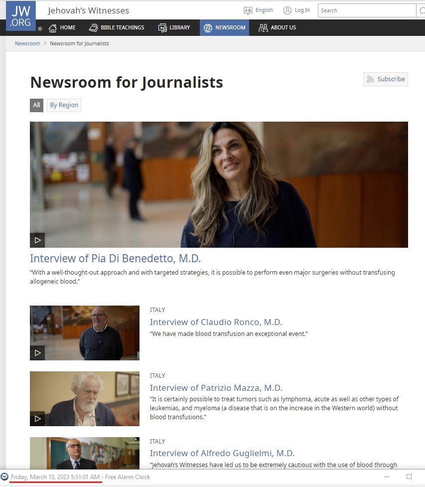The height and width of the screenshot is (487, 425).
Task: Open the BIBLE TEACHINGS menu
Action: pyautogui.click(x=117, y=27)
